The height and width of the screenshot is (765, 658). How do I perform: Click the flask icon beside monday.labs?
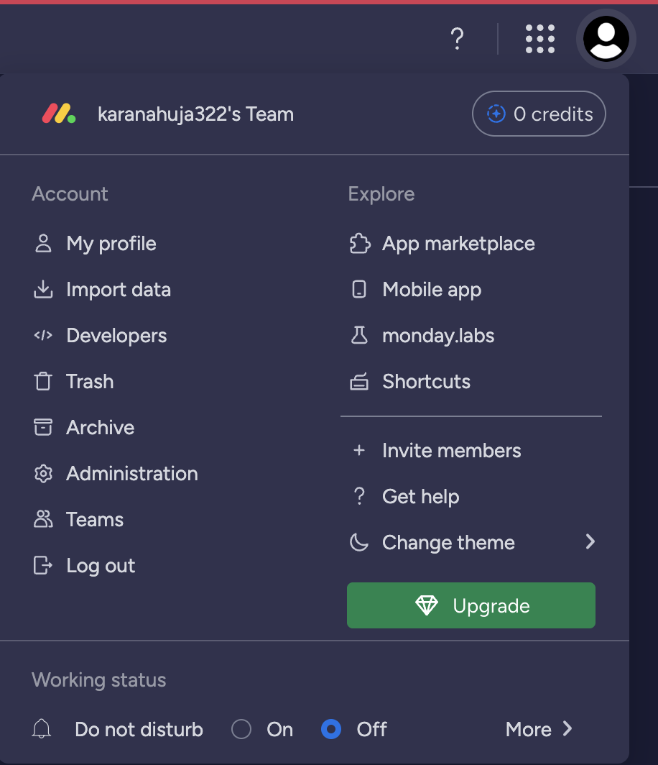359,335
